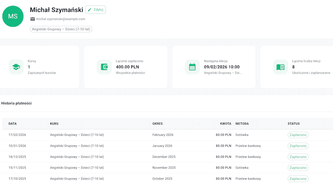333x188 pixels.
Task: Click Zapłacono badge in January 2026 row
Action: 298,146
